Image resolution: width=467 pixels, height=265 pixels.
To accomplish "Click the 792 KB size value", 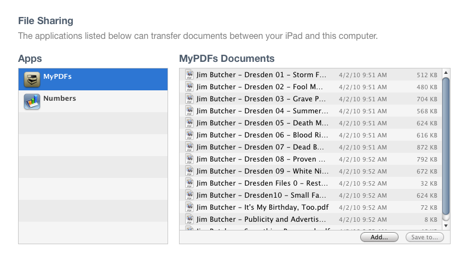I will click(x=427, y=159).
